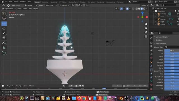Toggle visibility of Light in outliner
This screenshot has width=179, height=101.
(178, 22)
